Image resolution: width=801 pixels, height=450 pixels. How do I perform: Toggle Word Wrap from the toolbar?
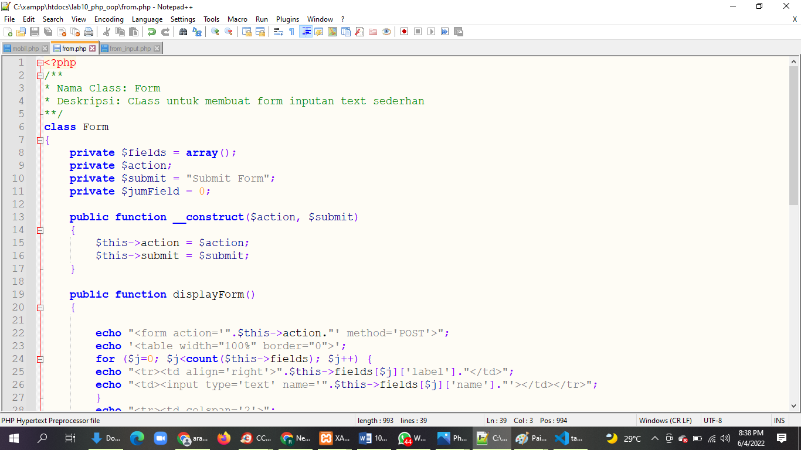pyautogui.click(x=279, y=32)
